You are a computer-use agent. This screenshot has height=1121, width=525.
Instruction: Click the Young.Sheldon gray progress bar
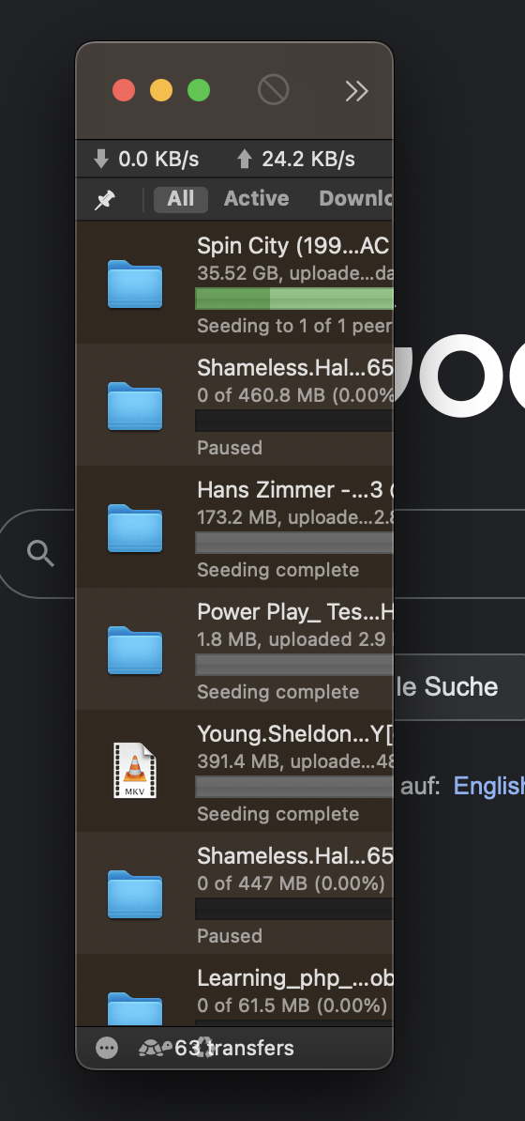tap(294, 787)
